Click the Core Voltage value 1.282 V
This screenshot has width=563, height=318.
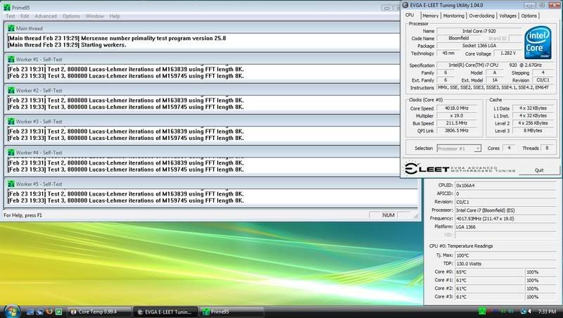(507, 53)
